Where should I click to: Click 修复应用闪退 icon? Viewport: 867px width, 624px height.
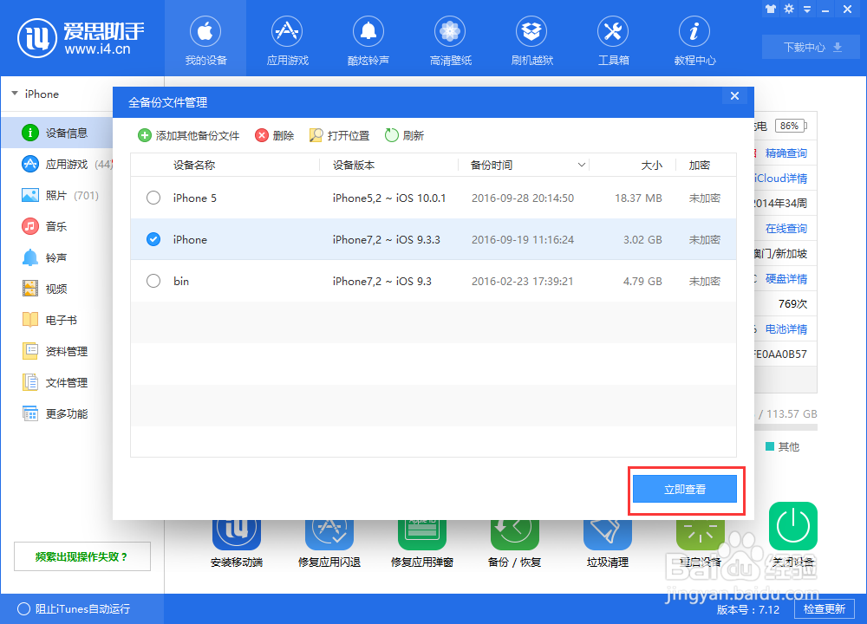(x=329, y=535)
